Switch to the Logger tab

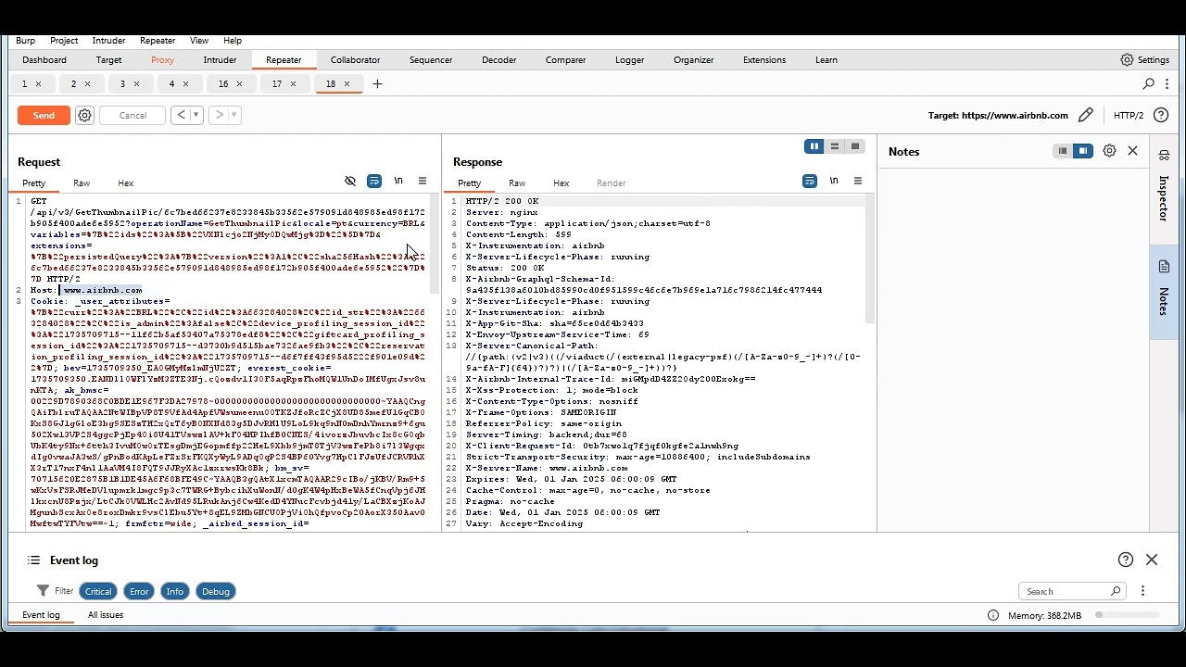629,60
